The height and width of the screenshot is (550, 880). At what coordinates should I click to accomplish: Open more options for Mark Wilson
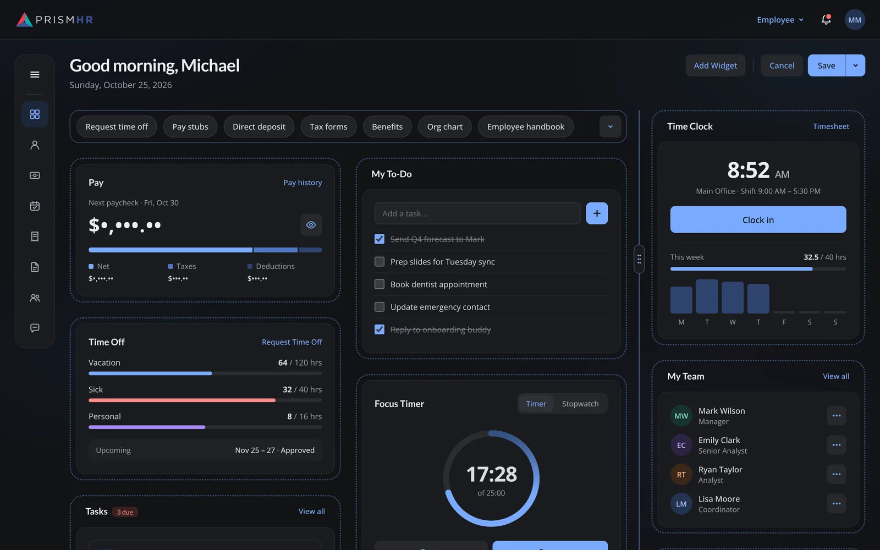tap(837, 416)
